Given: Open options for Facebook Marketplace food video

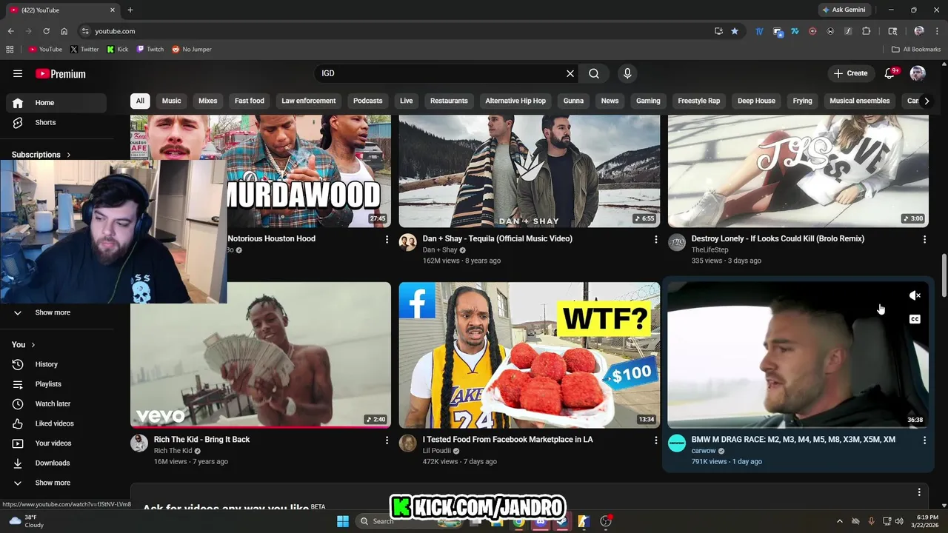Looking at the screenshot, I should tap(655, 440).
